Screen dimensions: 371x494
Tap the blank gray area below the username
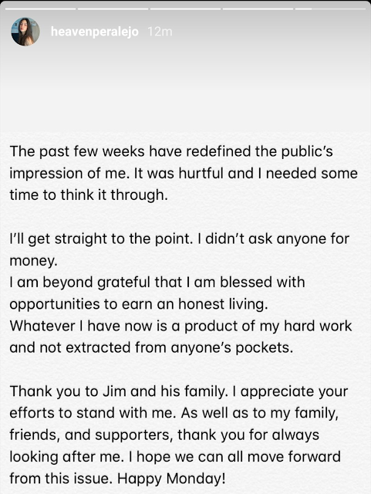(x=185, y=88)
